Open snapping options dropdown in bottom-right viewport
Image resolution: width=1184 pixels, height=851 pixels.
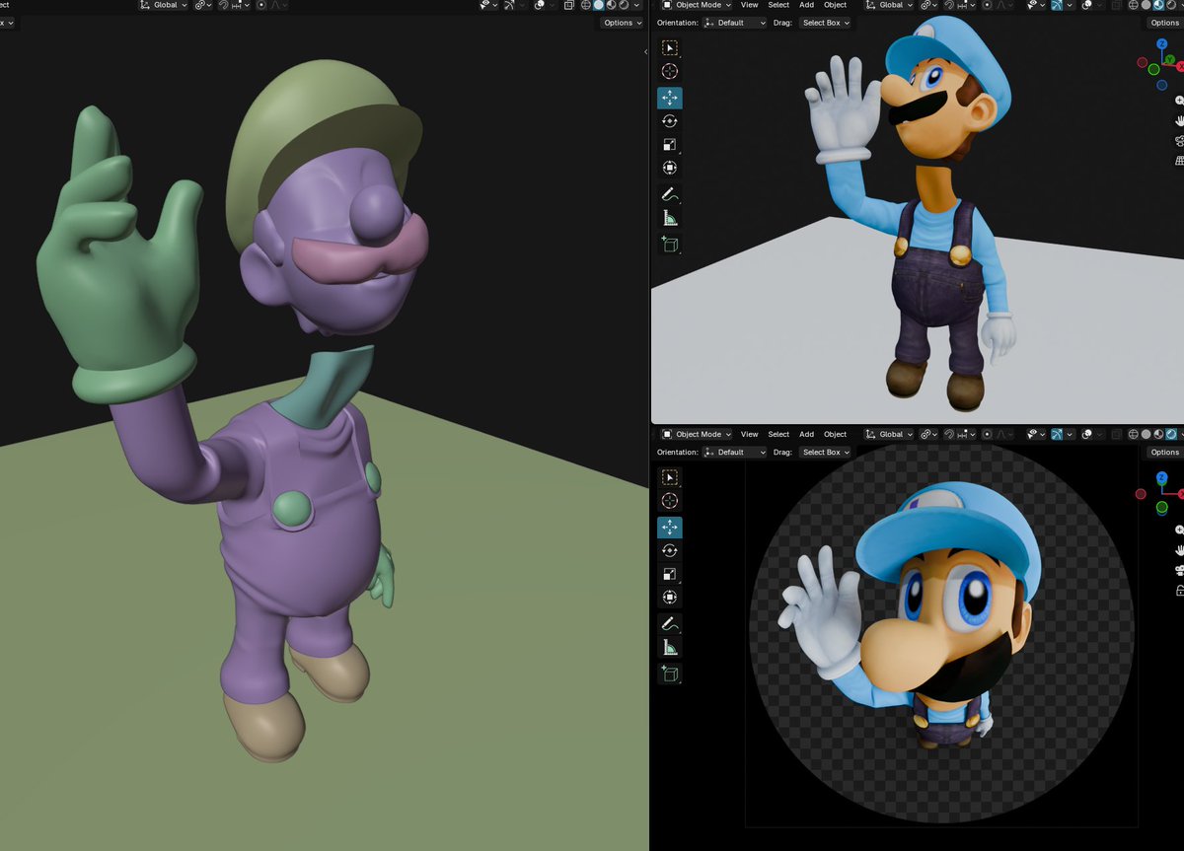(968, 434)
